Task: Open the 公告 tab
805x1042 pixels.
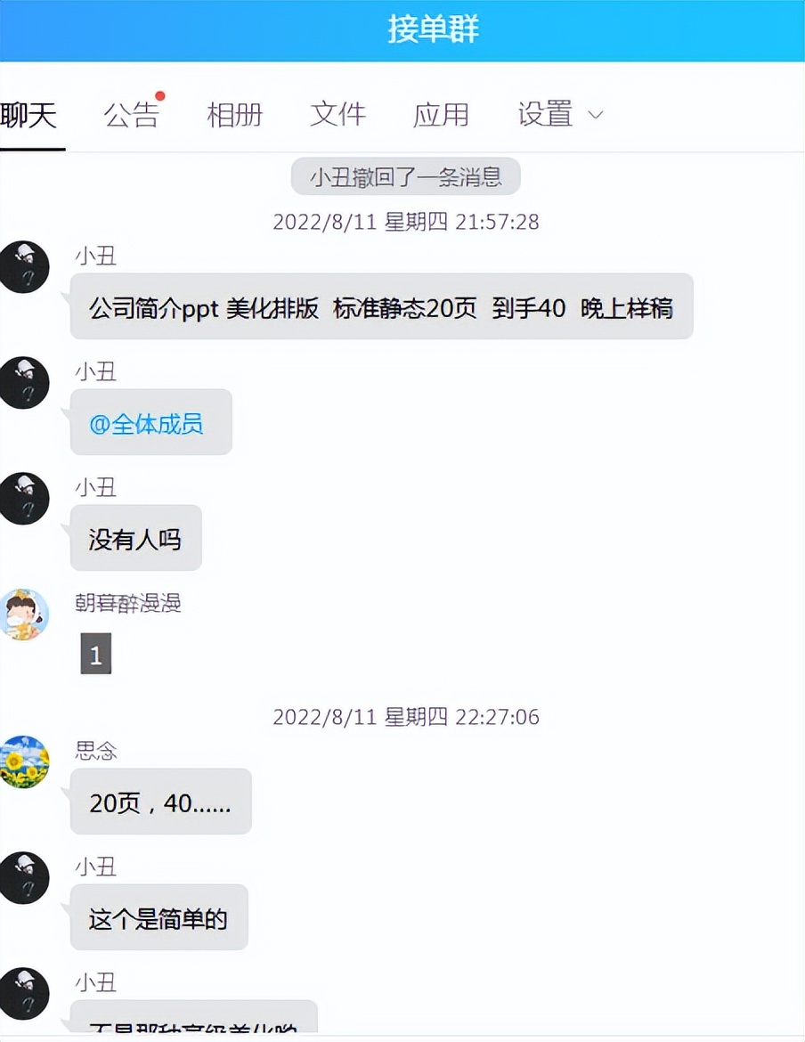Action: point(131,115)
